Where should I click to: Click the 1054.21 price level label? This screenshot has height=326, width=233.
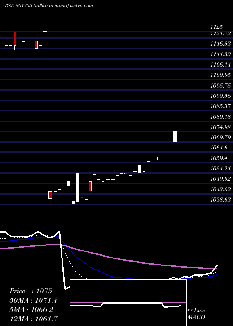(x=220, y=169)
